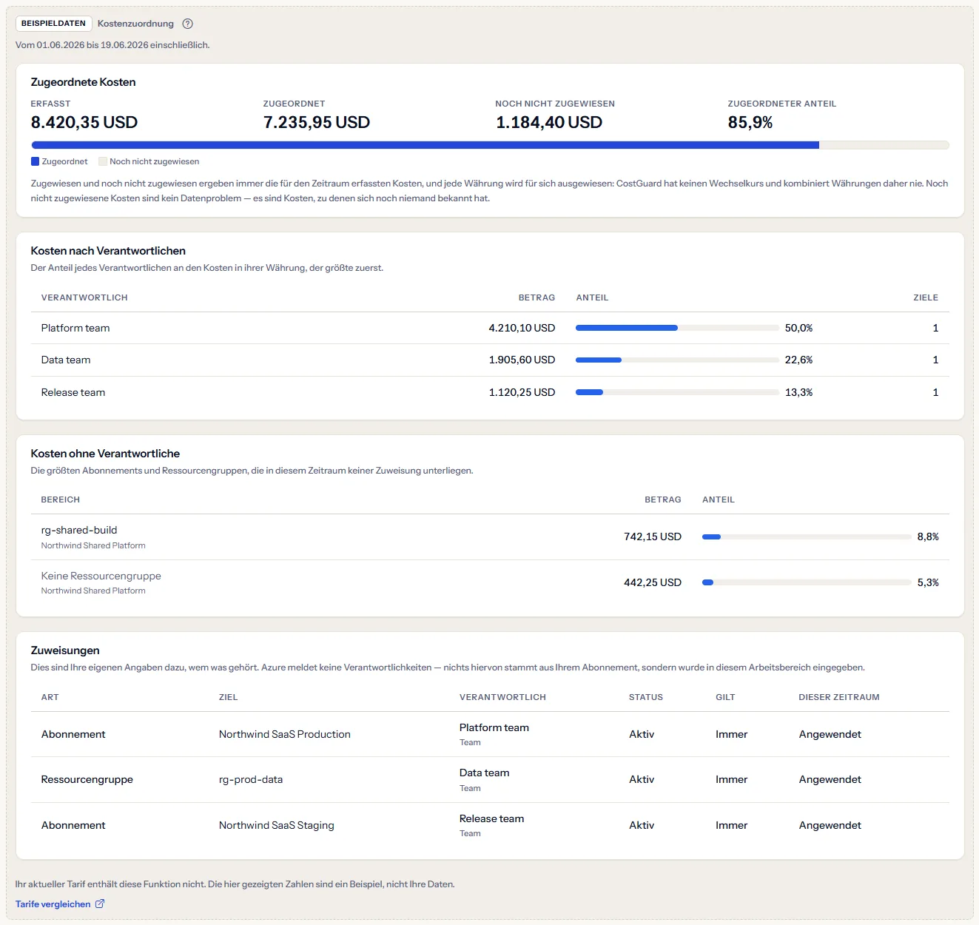
Task: Click the 7.235,95 USD Zugeordnet total
Action: (x=317, y=122)
